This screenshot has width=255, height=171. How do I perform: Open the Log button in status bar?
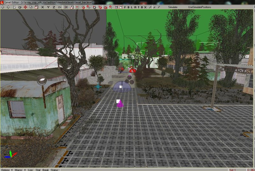click(x=31, y=169)
